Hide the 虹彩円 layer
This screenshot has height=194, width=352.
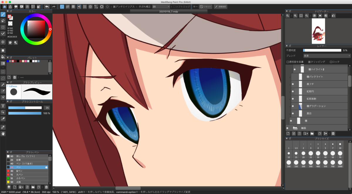[x=293, y=91]
